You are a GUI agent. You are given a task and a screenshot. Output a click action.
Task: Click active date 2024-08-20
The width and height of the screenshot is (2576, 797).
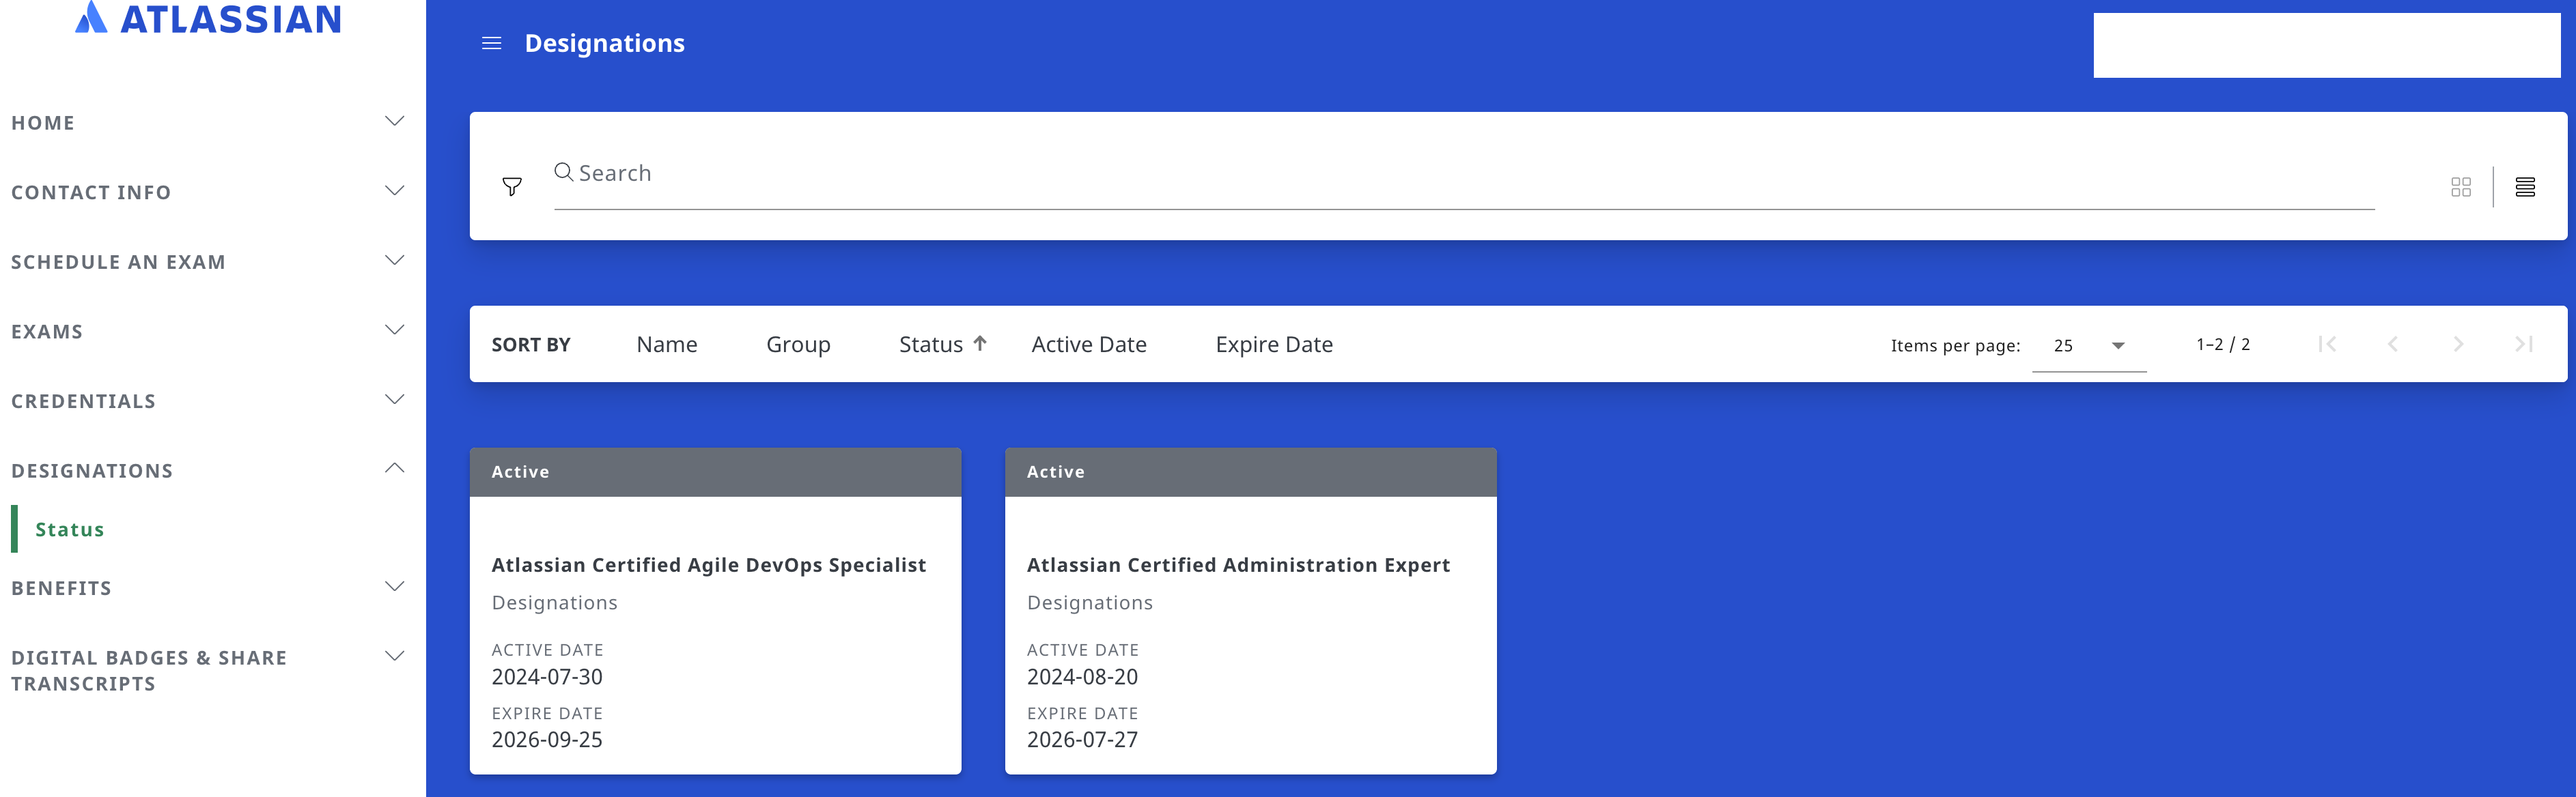1082,677
